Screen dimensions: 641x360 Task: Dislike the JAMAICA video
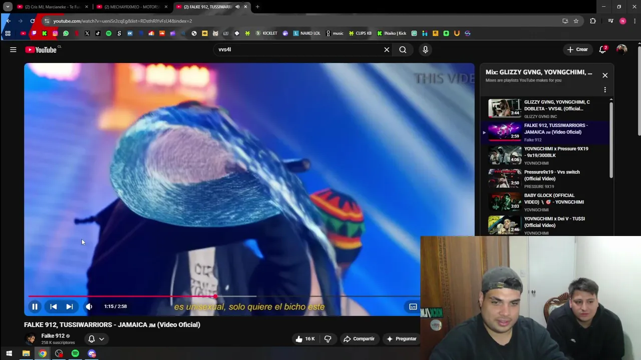click(x=328, y=338)
